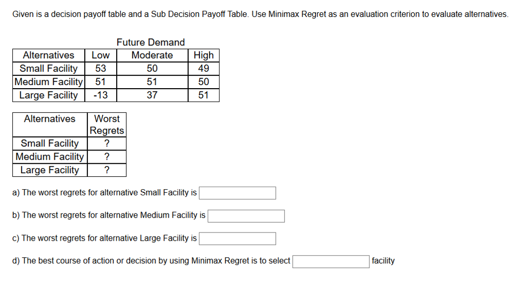This screenshot has width=529, height=283.
Task: Click the Large Facility worst regrets input
Action: pos(237,239)
